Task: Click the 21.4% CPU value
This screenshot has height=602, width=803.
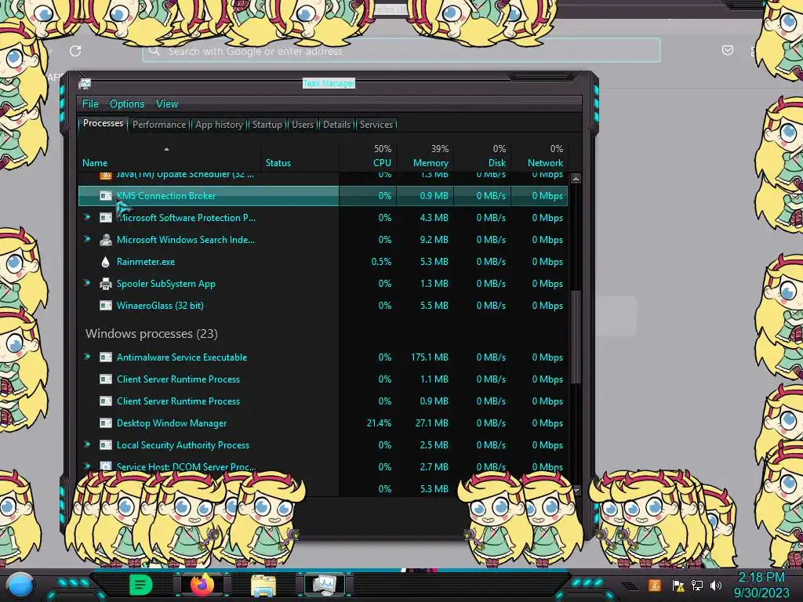Action: click(x=379, y=423)
